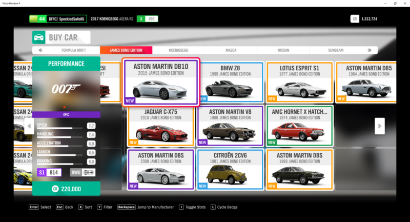Switch to the Koenigsegg tab
410x222 pixels.
pyautogui.click(x=178, y=50)
